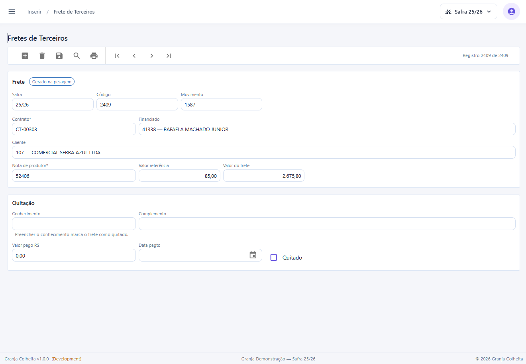Click the Frete de Terceiros breadcrumb
This screenshot has width=526, height=364.
tap(74, 12)
